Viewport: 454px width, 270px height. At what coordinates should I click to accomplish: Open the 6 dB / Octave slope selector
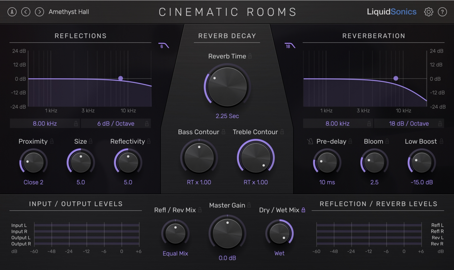coord(116,124)
